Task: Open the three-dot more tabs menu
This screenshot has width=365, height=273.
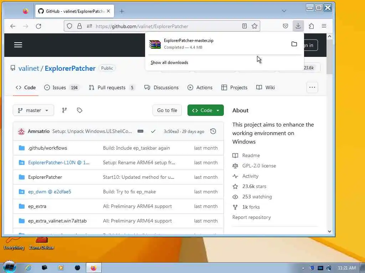Action: (x=312, y=87)
